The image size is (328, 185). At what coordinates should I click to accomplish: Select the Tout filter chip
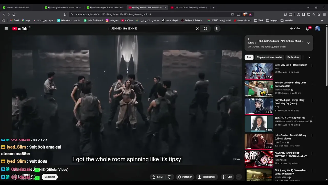point(249,57)
